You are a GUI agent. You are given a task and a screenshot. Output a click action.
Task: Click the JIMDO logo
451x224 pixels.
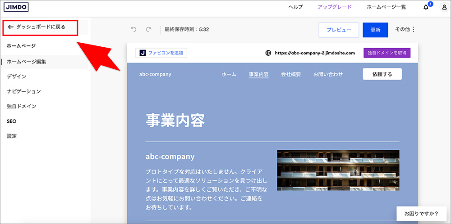(x=16, y=7)
